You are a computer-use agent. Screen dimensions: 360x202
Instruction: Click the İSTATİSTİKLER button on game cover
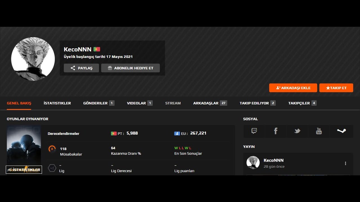24,169
